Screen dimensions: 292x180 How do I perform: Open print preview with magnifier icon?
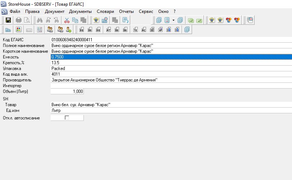click(x=26, y=20)
